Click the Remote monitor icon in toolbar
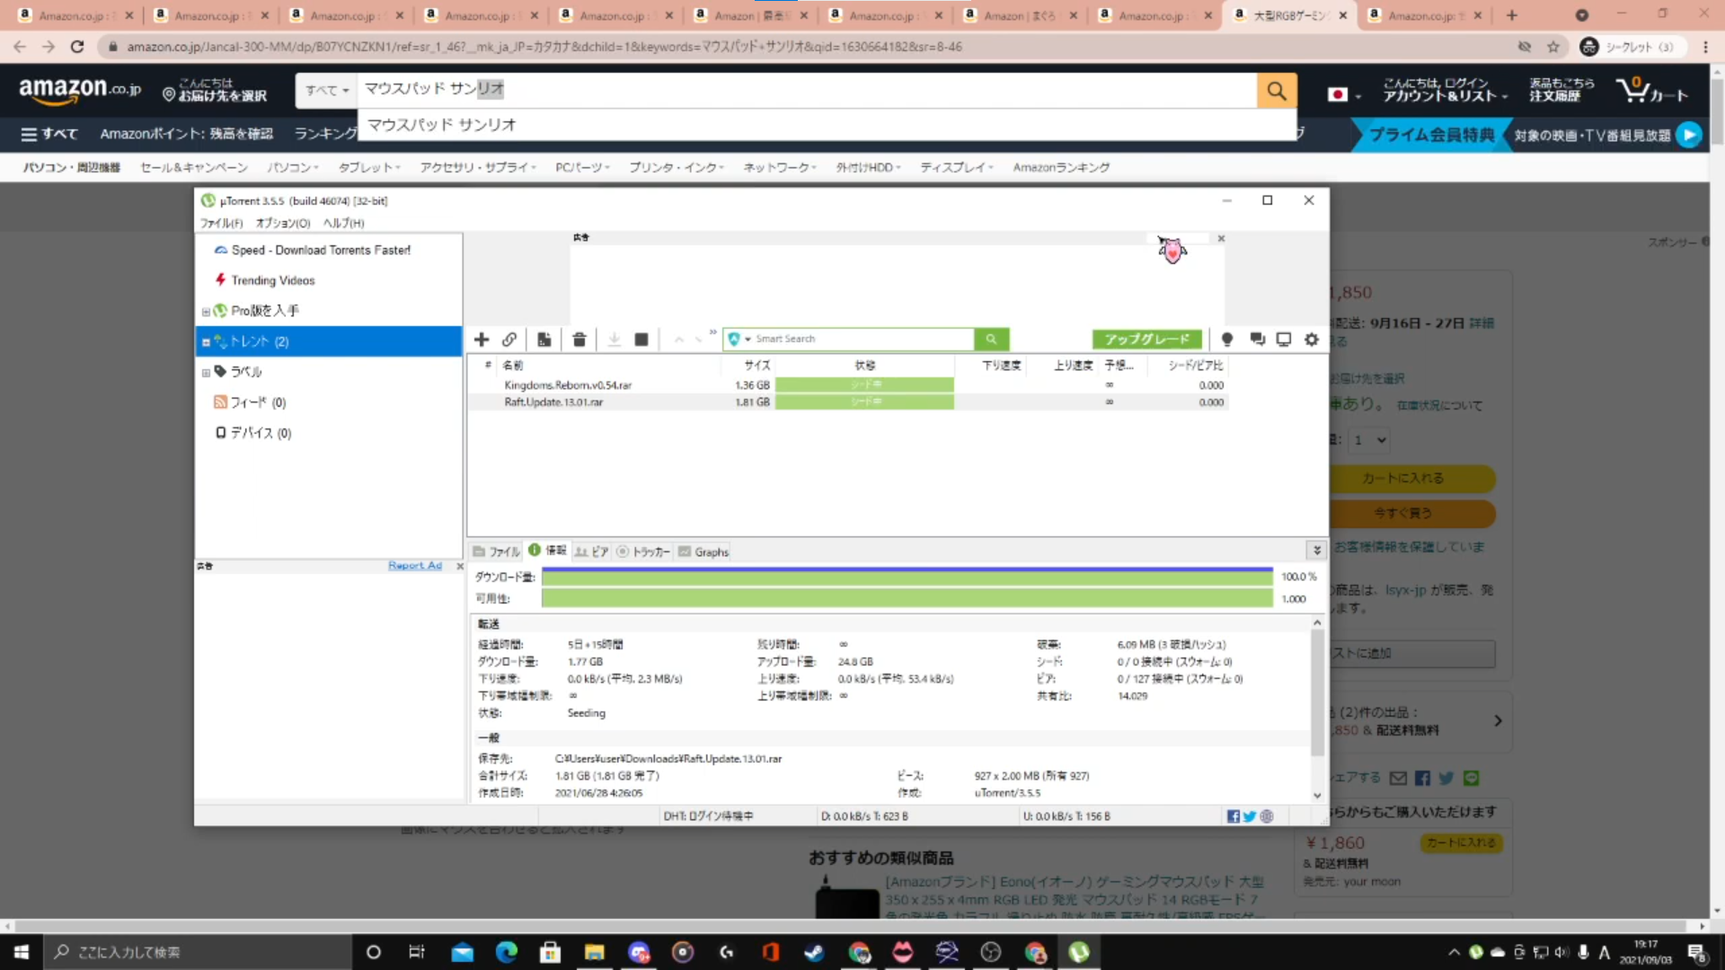The width and height of the screenshot is (1725, 970). click(1284, 339)
